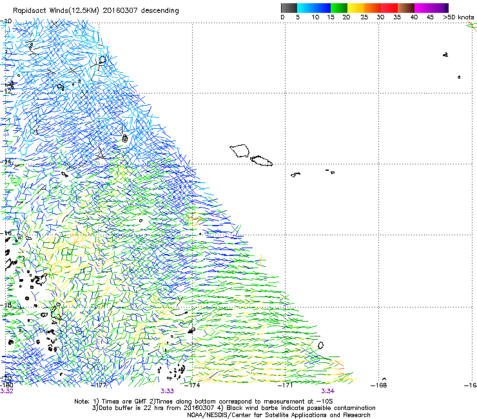Click the 'Rapidsact Winds(12.5KM) 20160307 descending' title
477x419 pixels.
click(96, 11)
